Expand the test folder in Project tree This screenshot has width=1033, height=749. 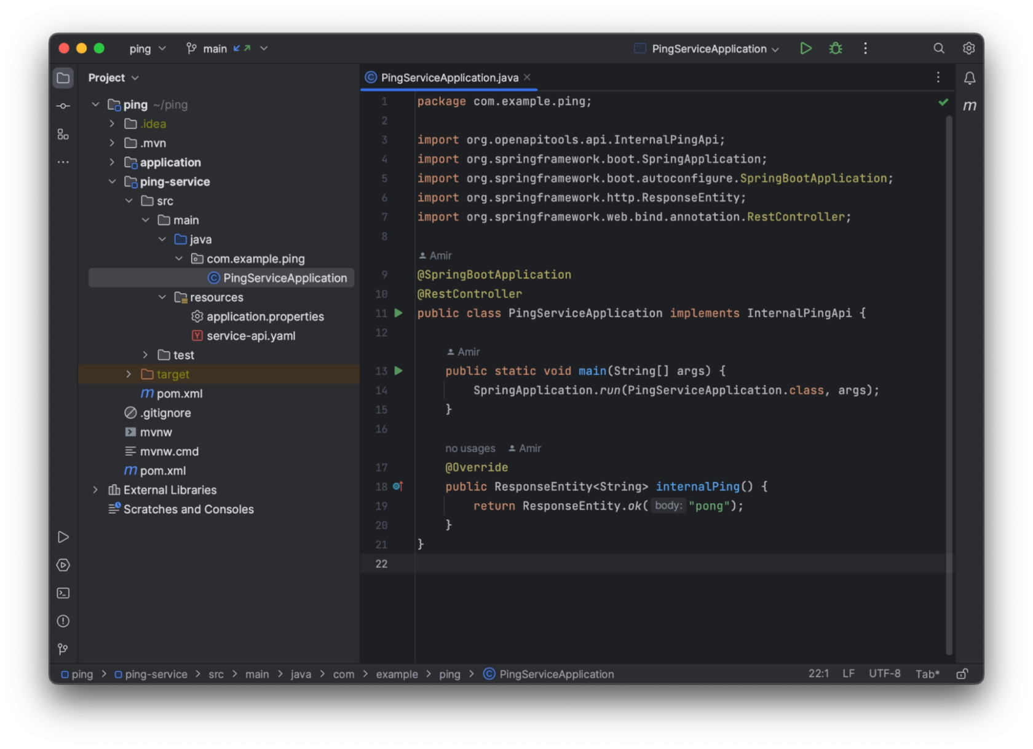145,355
